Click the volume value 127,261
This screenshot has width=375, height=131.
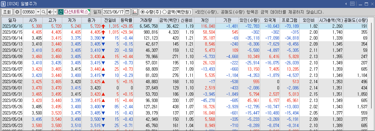click(x=150, y=107)
